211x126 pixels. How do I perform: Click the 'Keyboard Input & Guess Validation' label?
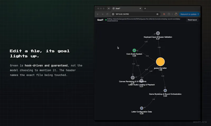coord(158,37)
